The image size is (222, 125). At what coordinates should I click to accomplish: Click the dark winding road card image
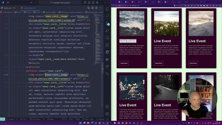(166, 87)
